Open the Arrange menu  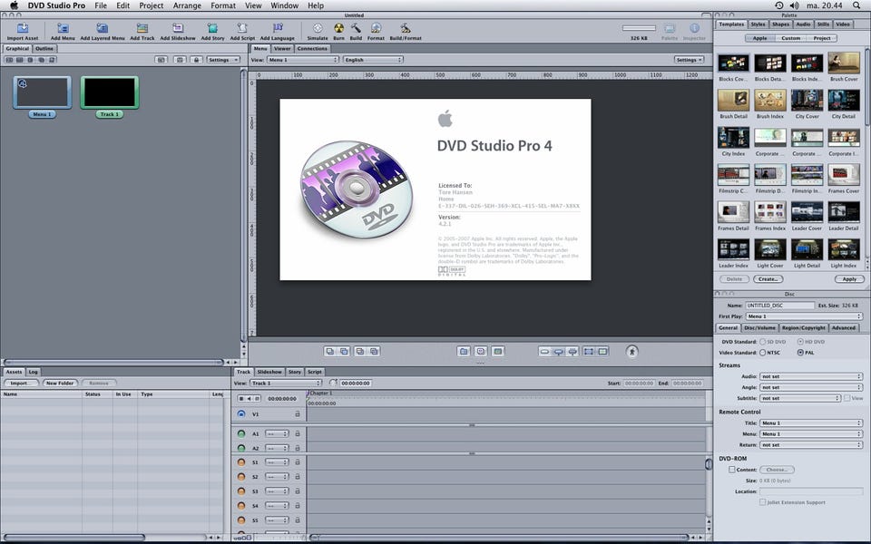tap(187, 5)
